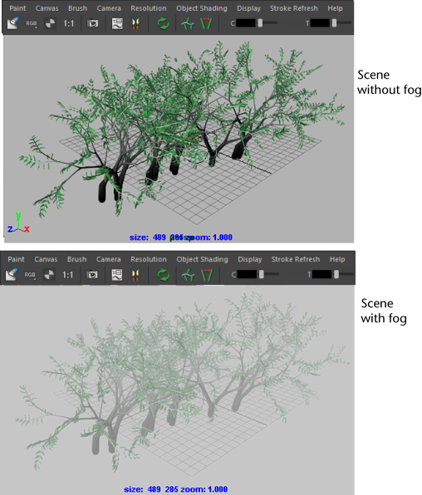Click the 1:1 button in the with-fog panel
The image size is (422, 495).
click(67, 275)
